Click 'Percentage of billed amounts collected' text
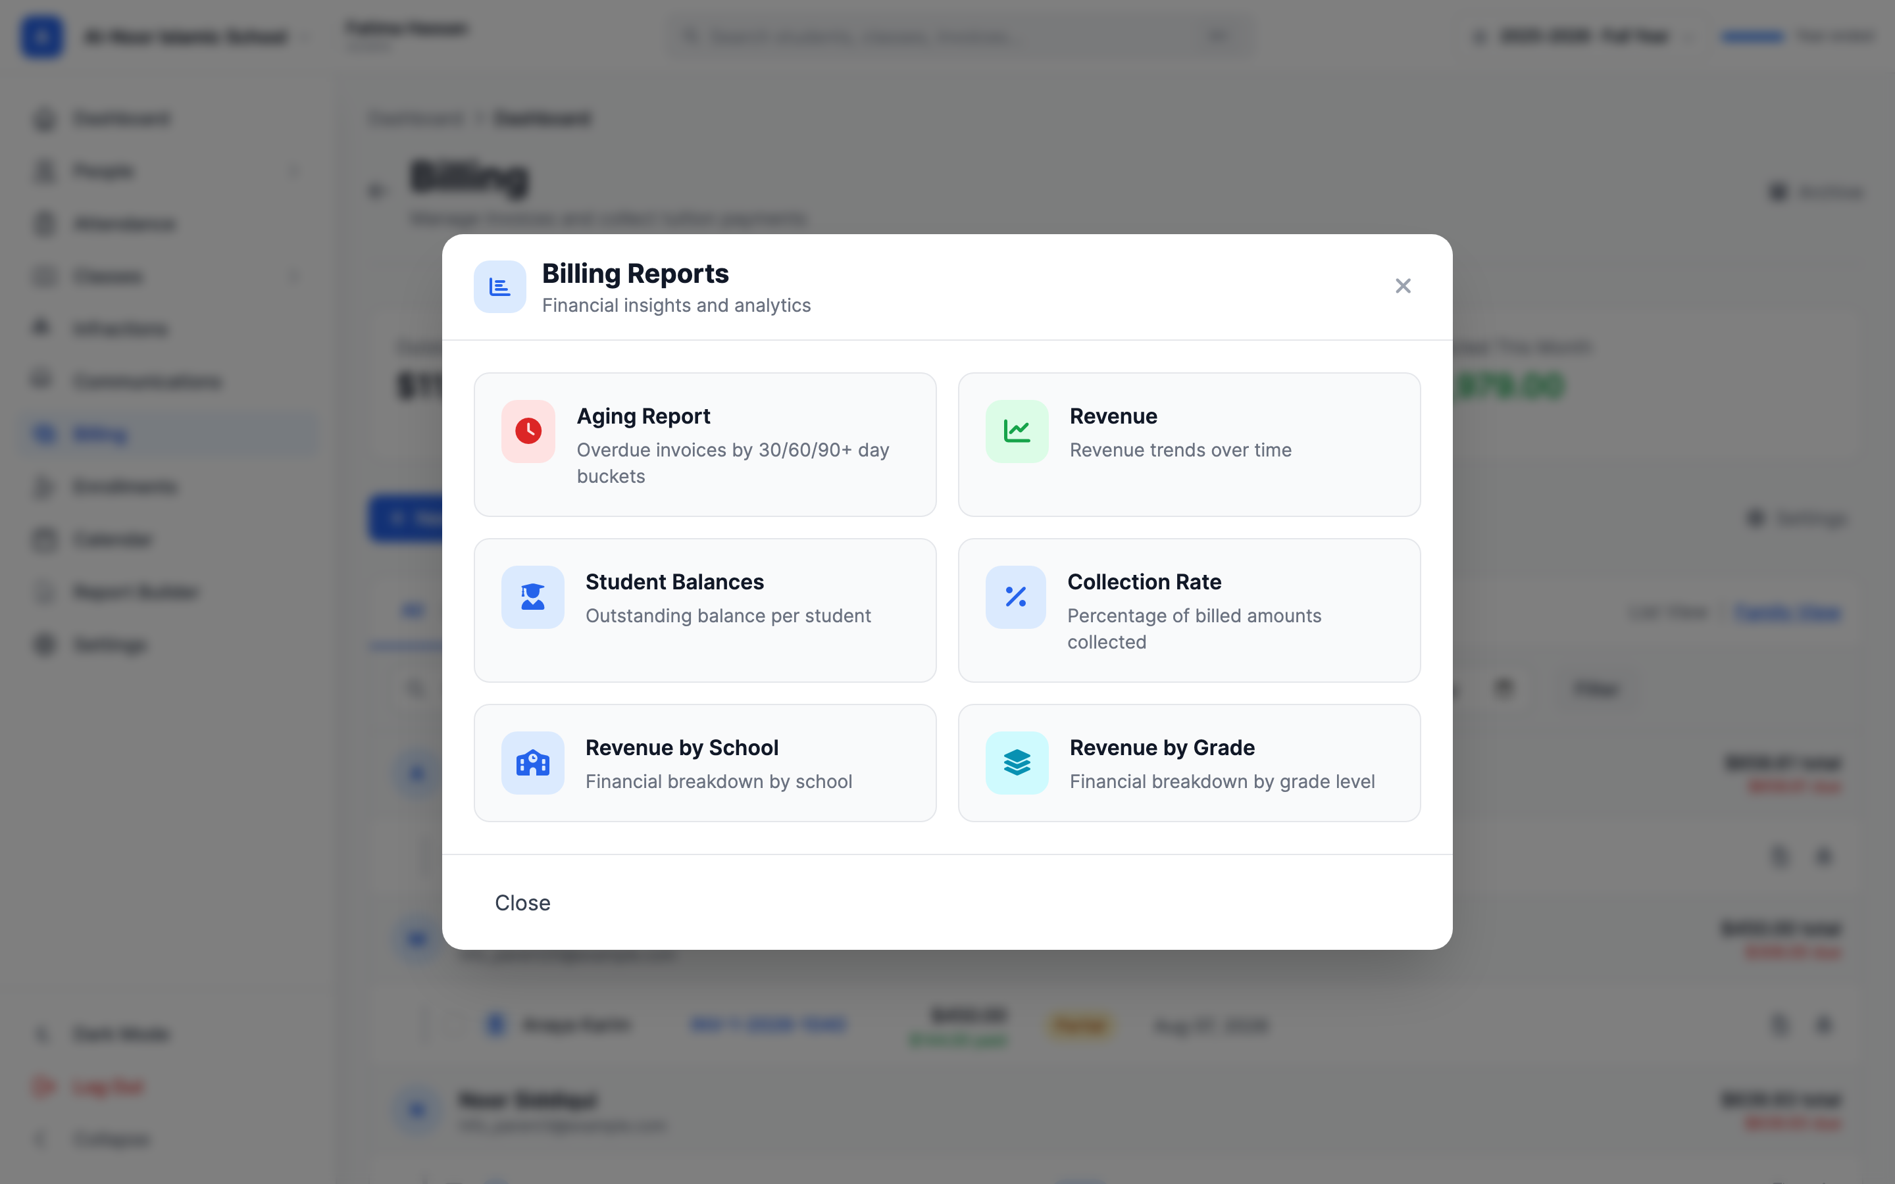The image size is (1895, 1184). (1194, 629)
